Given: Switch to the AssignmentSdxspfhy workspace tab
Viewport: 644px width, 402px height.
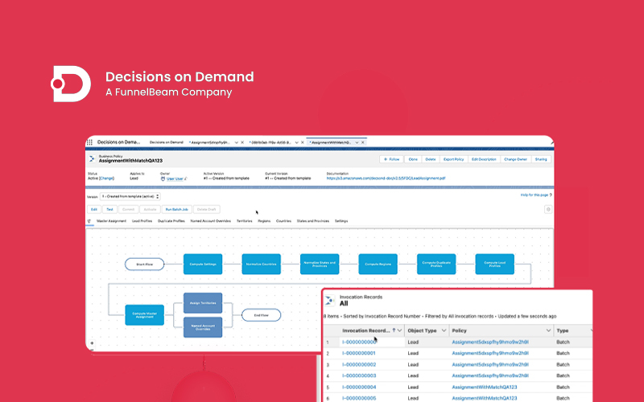Looking at the screenshot, I should [209, 142].
